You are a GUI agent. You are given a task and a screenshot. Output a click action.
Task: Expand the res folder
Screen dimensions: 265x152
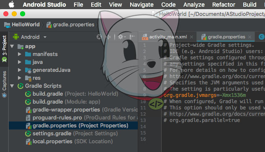point(19,78)
